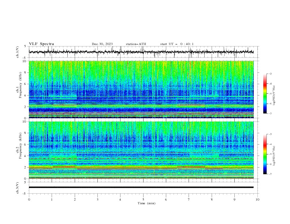Click the ch.1 color scale bar

(x=265, y=94)
